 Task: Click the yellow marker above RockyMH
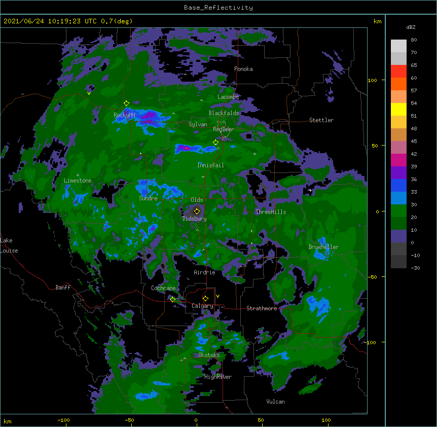coord(126,103)
